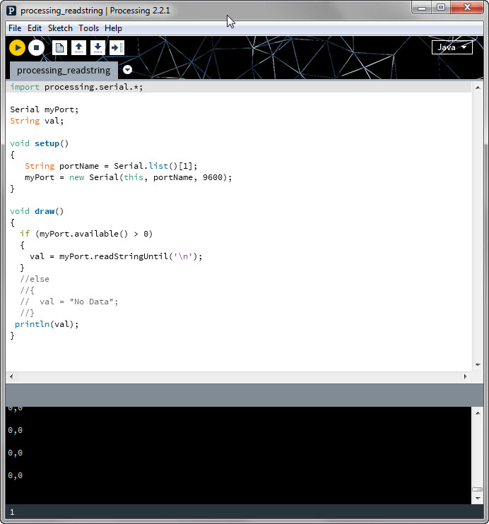
Task: Click the commented 'val = "No Data";' line
Action: (x=69, y=302)
